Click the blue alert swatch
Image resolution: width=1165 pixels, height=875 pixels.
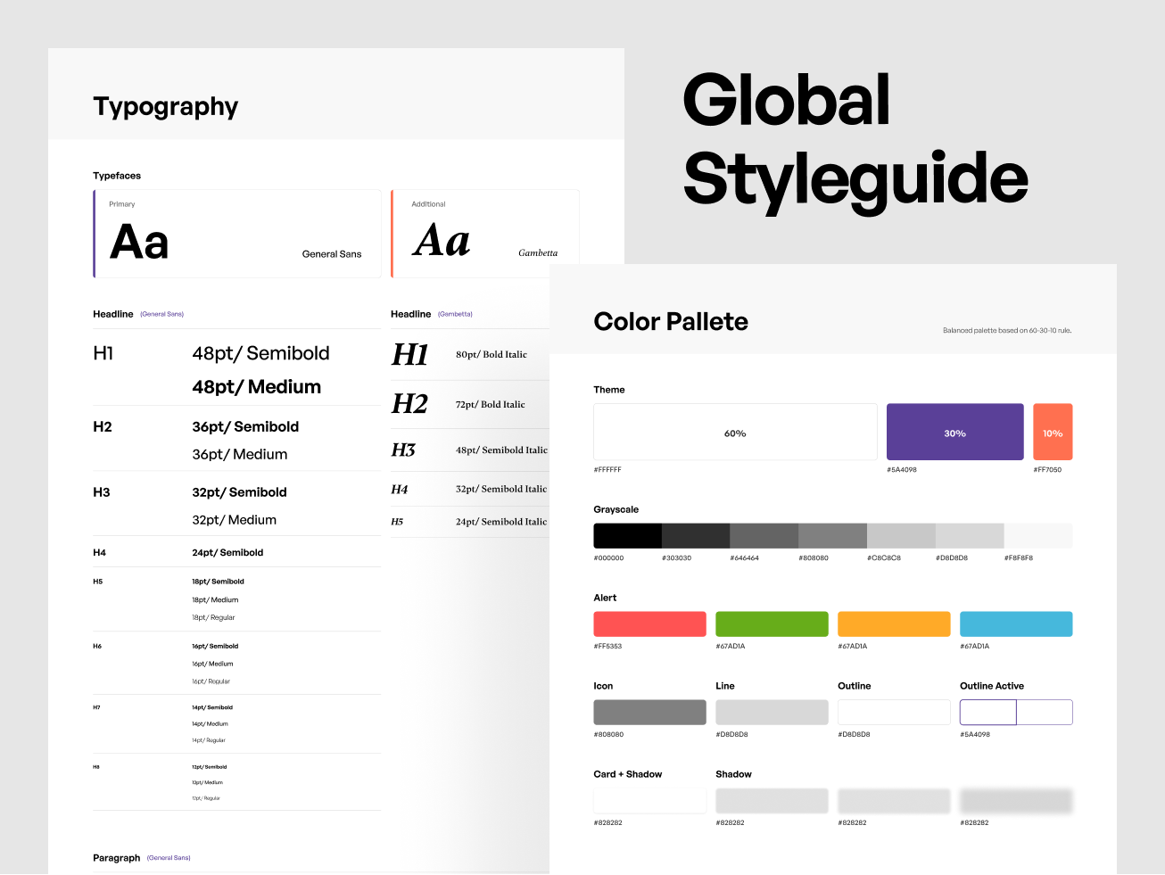[1016, 623]
